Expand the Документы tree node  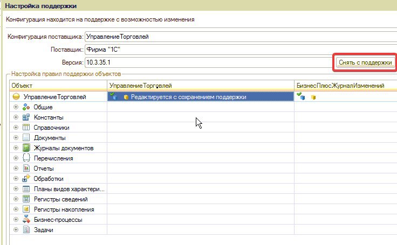[16, 137]
